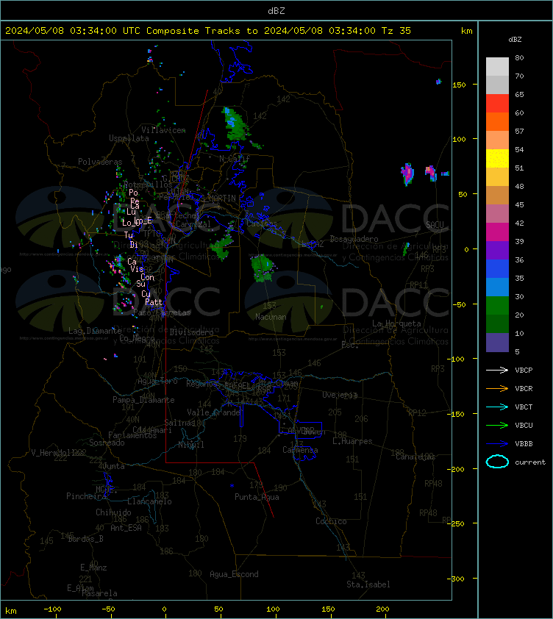Viewport: 553px width, 619px height.
Task: Click the Carmensa map label
Action: click(300, 450)
